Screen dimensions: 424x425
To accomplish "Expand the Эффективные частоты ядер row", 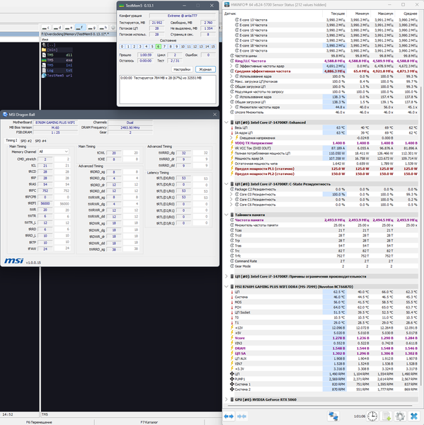I will [231, 66].
